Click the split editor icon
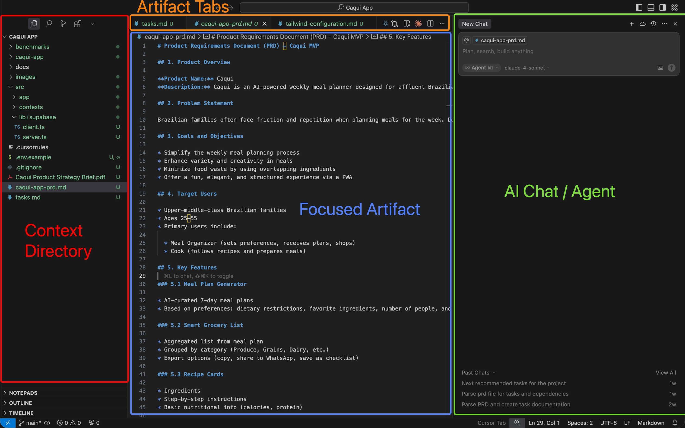The image size is (685, 428). click(x=430, y=24)
